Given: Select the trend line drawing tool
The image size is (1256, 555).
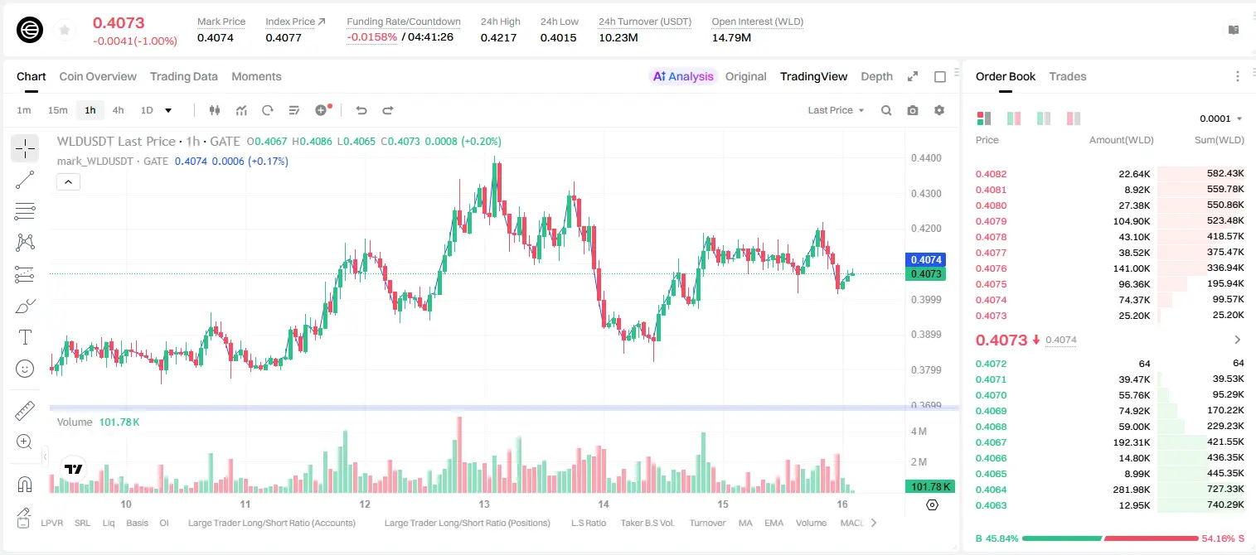Looking at the screenshot, I should (25, 180).
